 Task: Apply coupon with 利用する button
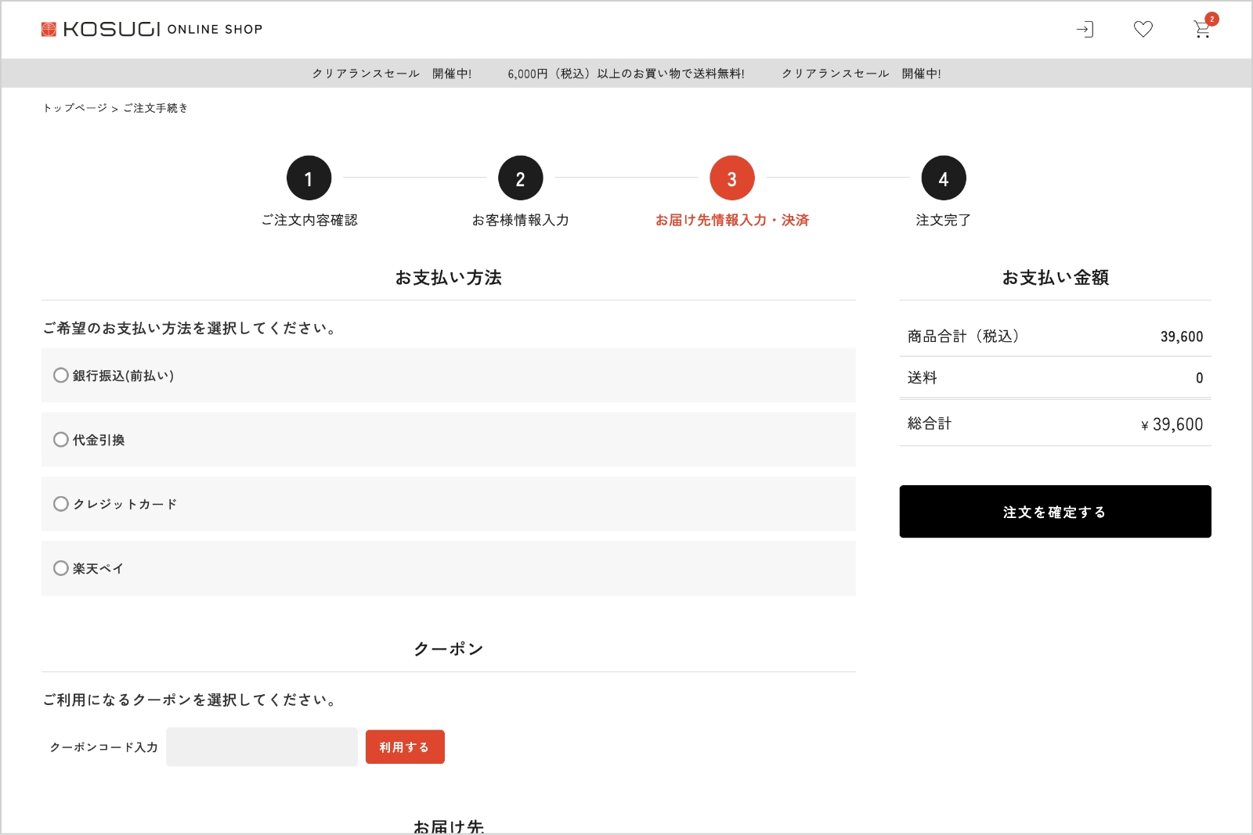[x=405, y=747]
